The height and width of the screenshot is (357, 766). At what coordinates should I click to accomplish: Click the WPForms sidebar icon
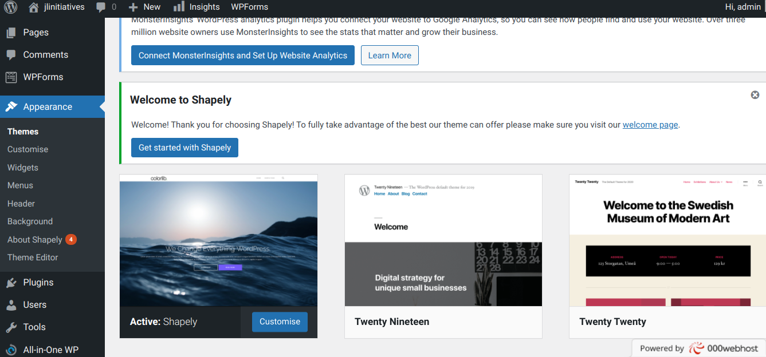[x=11, y=77]
